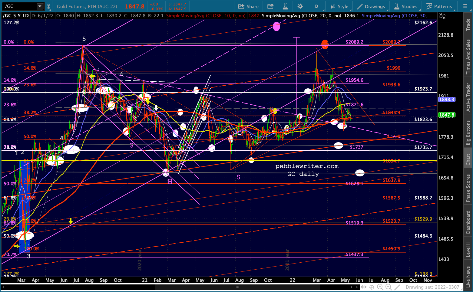
Task: Open the Drawing set: 2022-0307 selector
Action: pos(434,287)
